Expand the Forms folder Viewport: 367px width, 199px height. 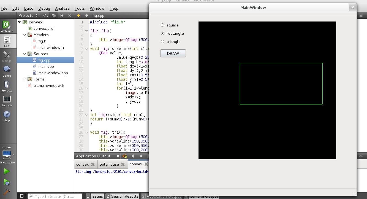pyautogui.click(x=25, y=79)
